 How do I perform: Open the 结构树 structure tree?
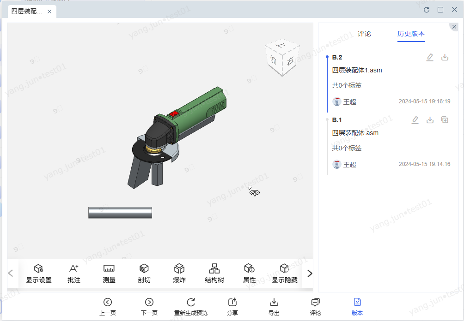coord(214,273)
